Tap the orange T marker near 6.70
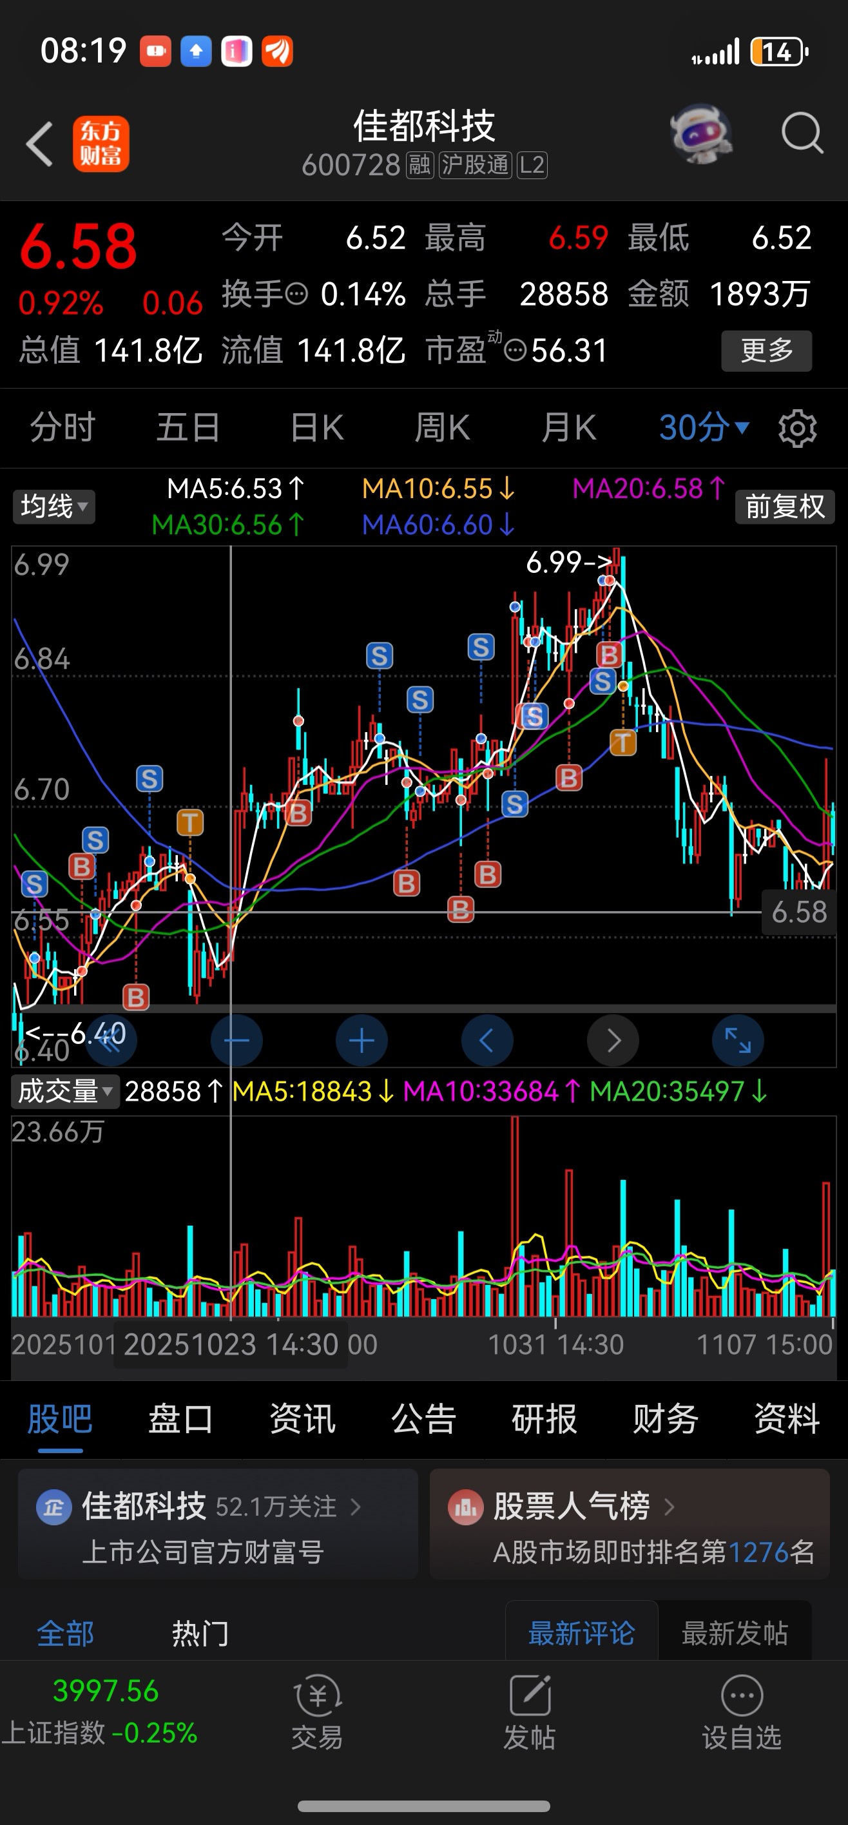Image resolution: width=848 pixels, height=1825 pixels. [x=190, y=822]
